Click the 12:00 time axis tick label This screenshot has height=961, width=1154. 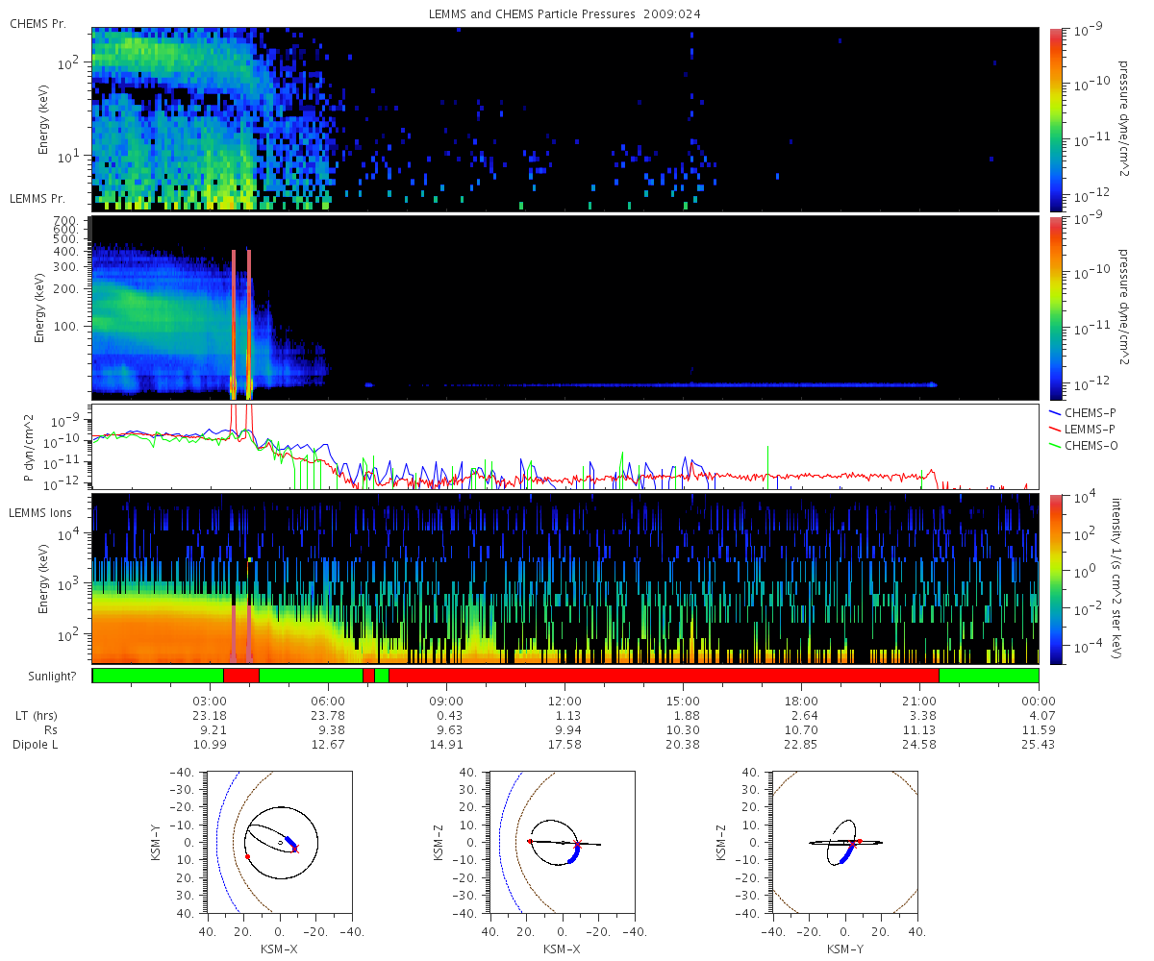click(x=564, y=702)
